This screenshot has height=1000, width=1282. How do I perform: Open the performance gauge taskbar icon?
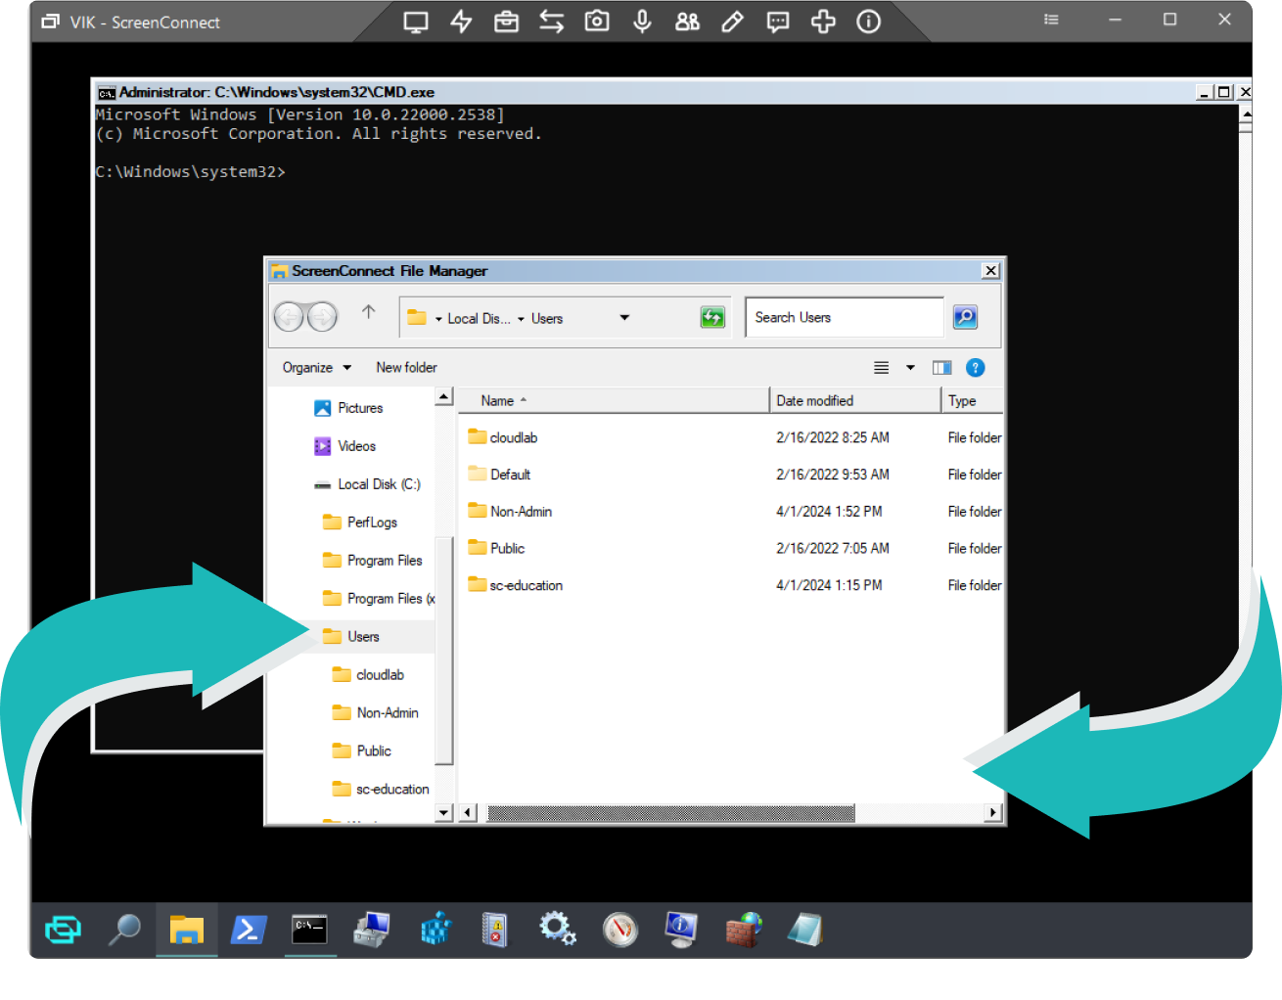(x=620, y=929)
